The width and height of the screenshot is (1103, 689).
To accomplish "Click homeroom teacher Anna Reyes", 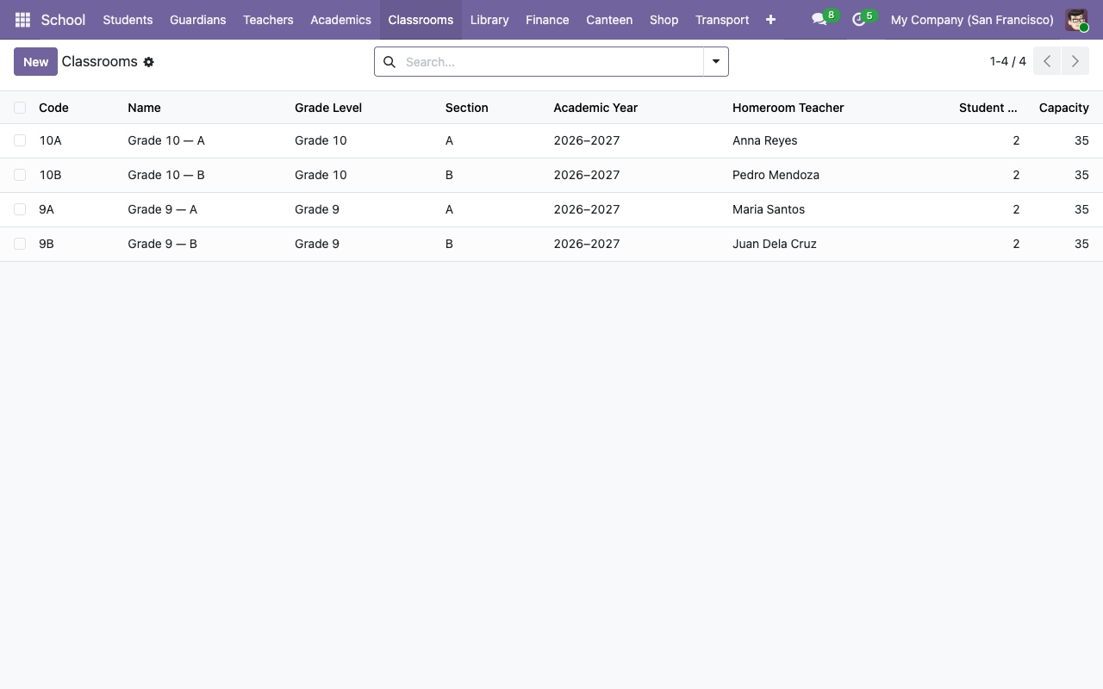I will tap(764, 140).
